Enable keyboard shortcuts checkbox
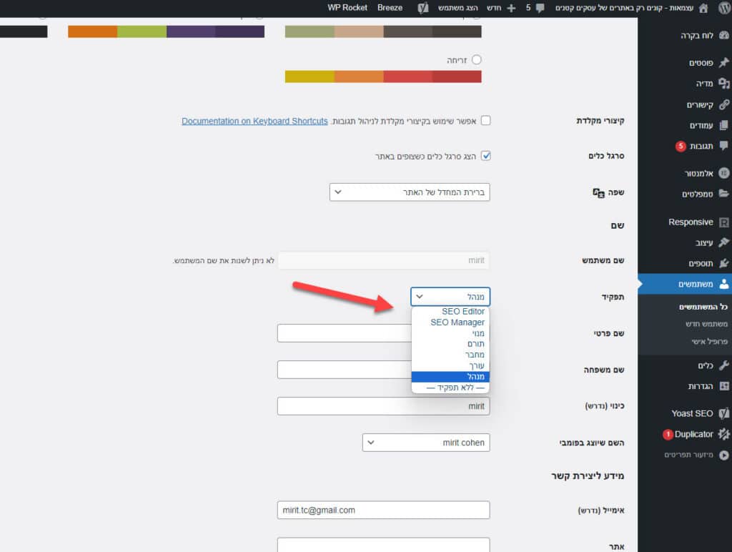Viewport: 732px width, 552px height. [486, 121]
